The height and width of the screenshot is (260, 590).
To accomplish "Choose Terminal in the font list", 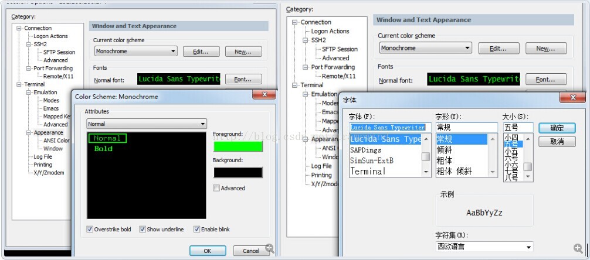I will (x=368, y=172).
